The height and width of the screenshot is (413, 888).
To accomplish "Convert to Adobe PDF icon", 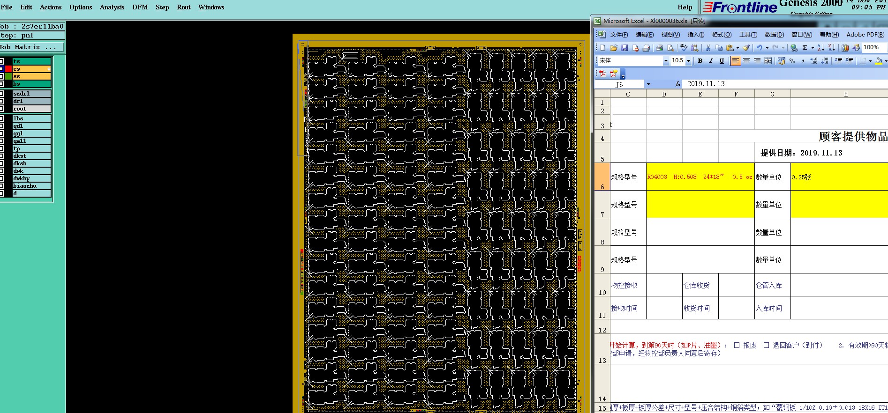I will click(603, 74).
